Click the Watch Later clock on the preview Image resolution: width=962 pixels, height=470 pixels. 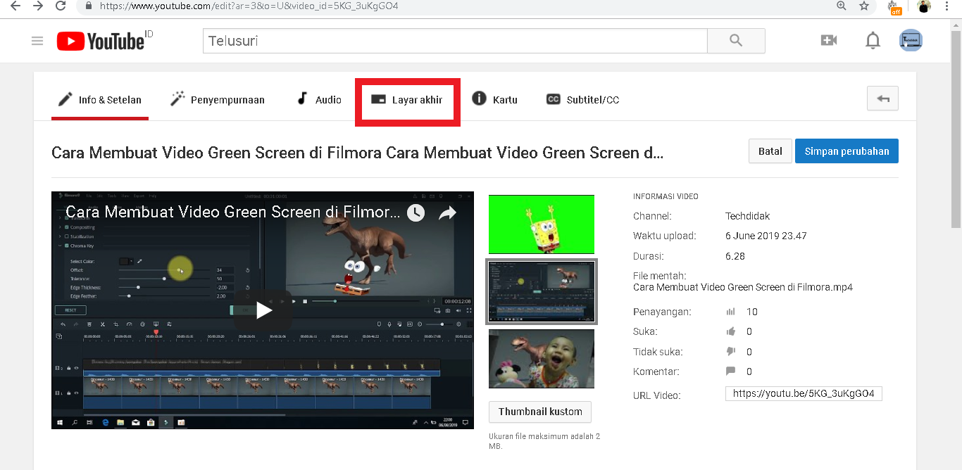point(416,212)
